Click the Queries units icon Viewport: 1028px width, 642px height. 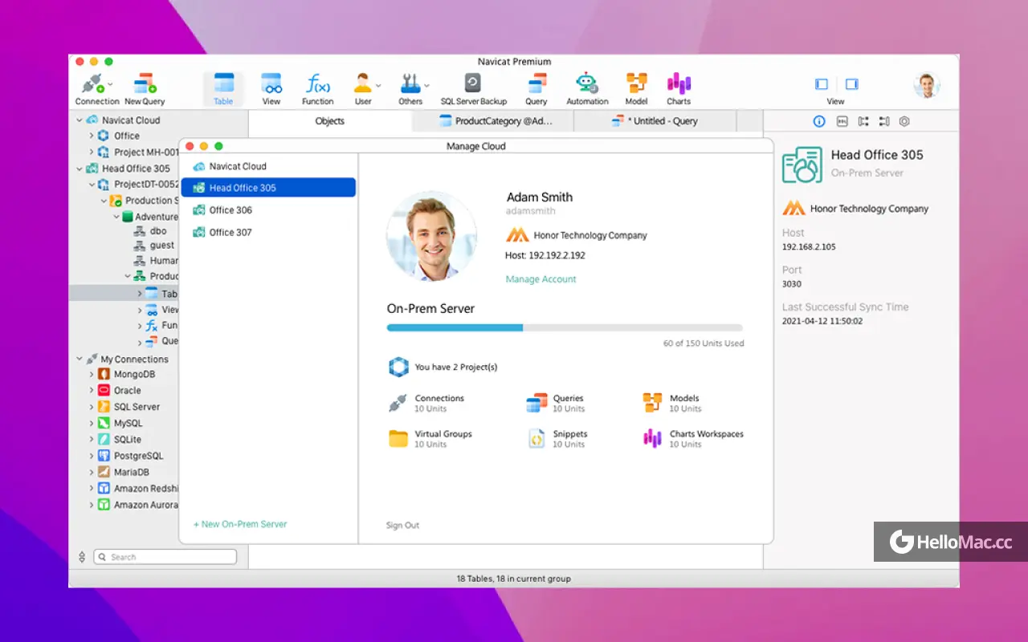(x=536, y=403)
